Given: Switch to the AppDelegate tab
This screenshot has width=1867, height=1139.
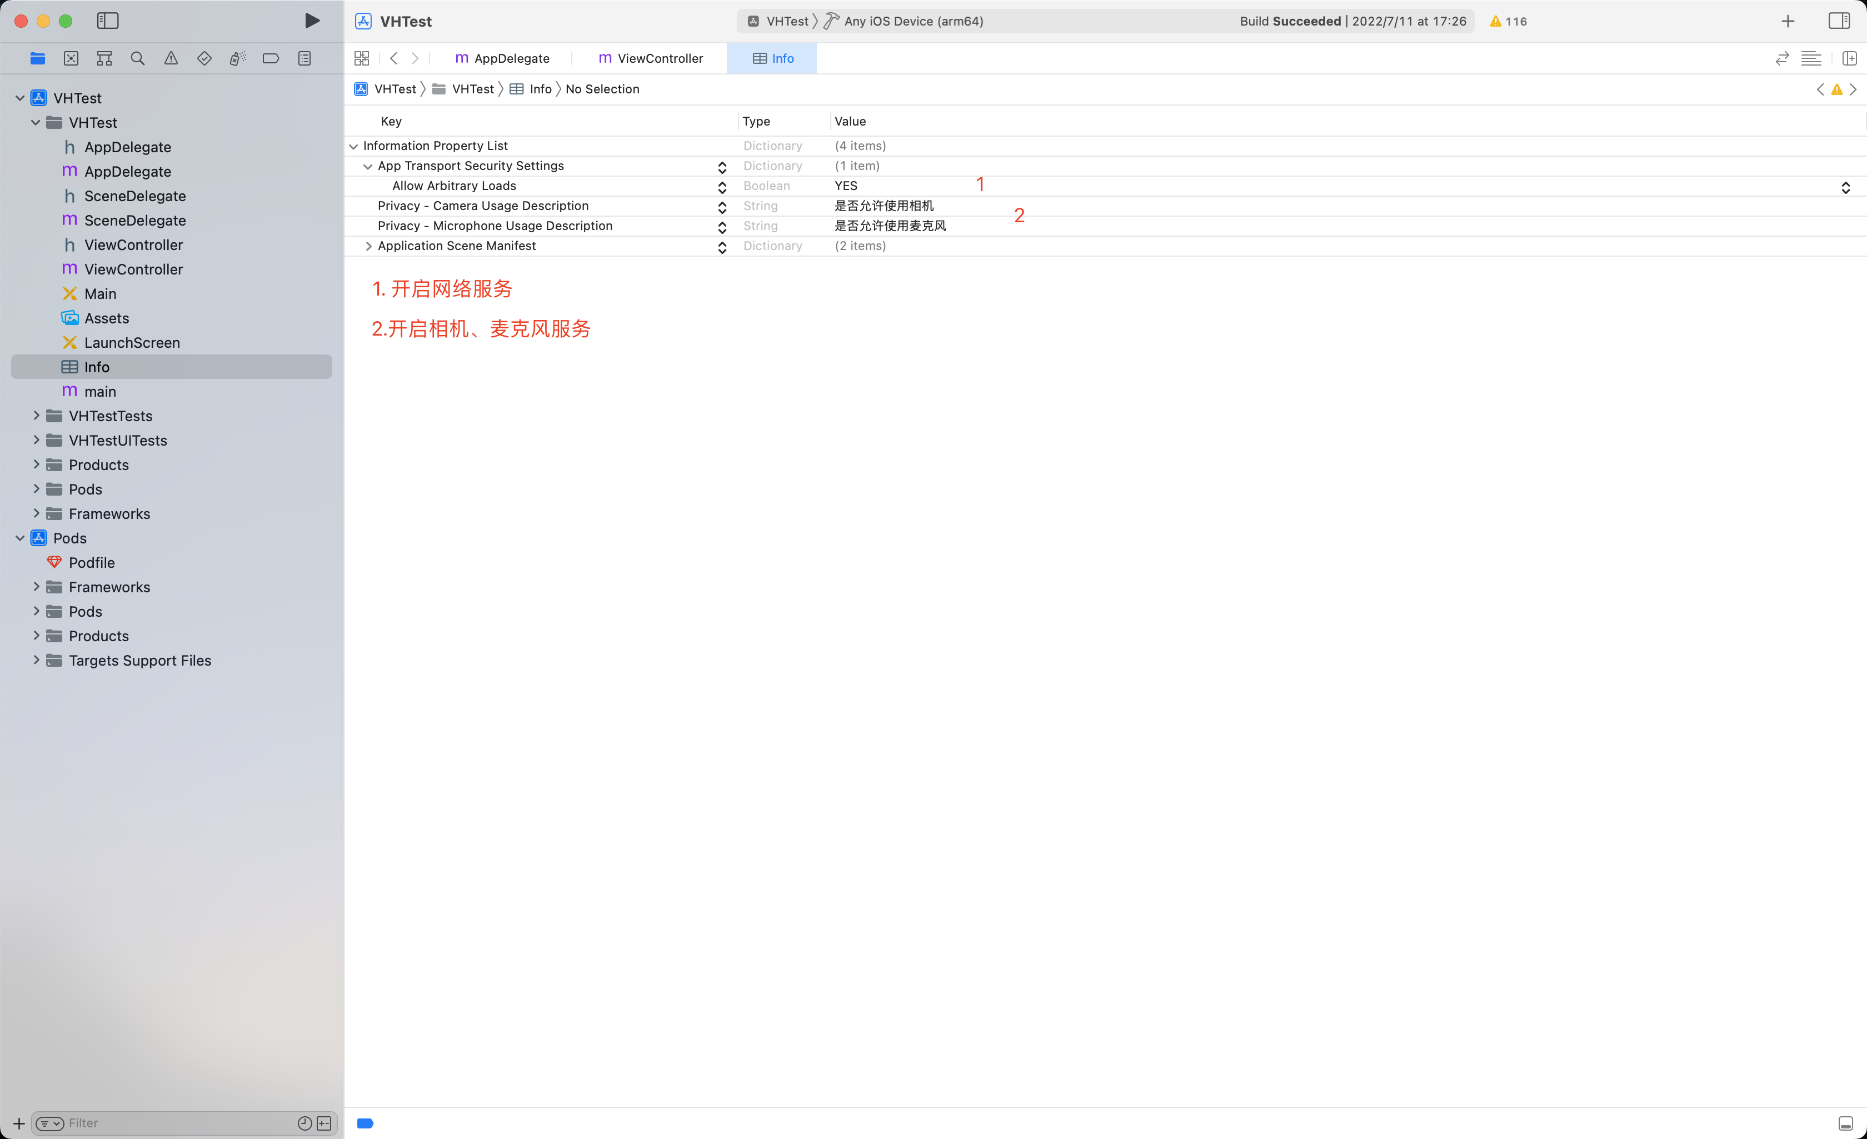Looking at the screenshot, I should tap(502, 58).
